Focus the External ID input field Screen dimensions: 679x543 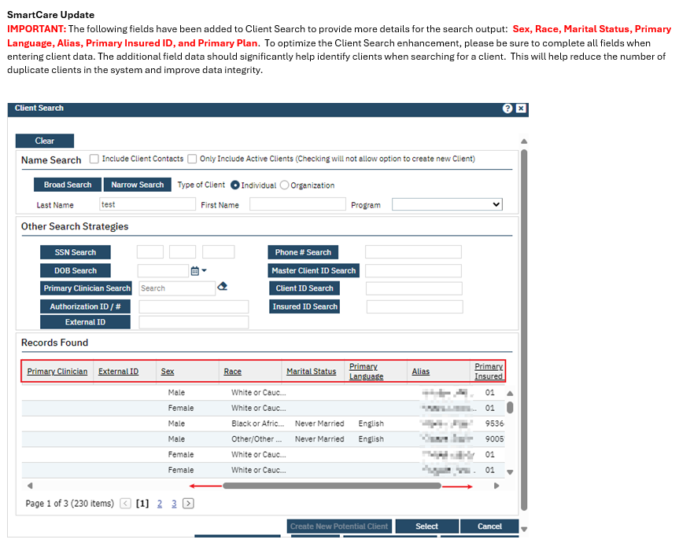[x=194, y=322]
